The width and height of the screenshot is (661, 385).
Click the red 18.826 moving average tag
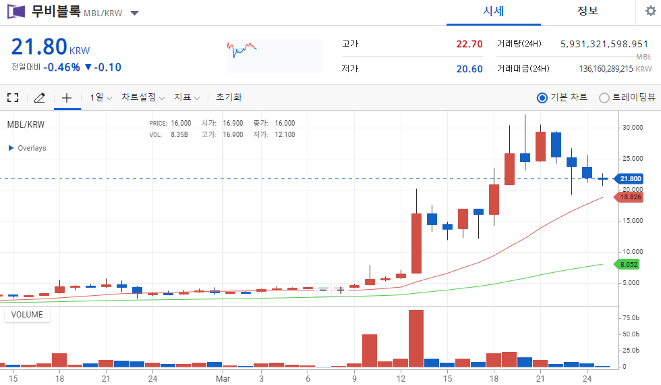(x=629, y=197)
